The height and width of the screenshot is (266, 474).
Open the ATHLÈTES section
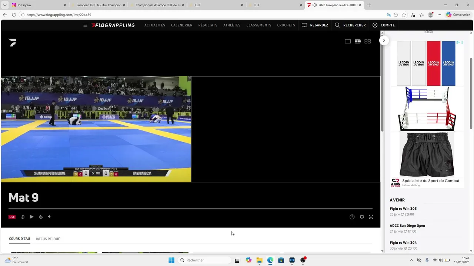tap(232, 25)
